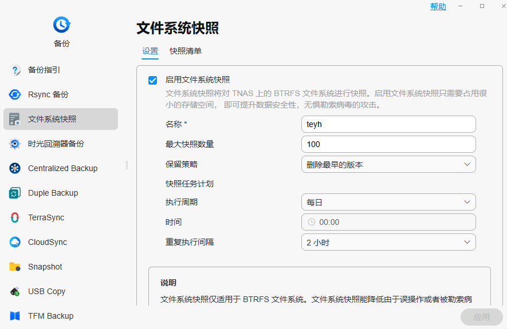Select the USB Copy icon
The width and height of the screenshot is (507, 329).
coord(15,292)
